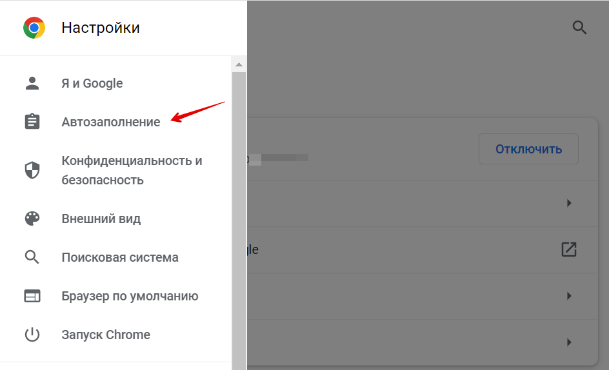
Task: Click the browser window icon for Браузер по умолчанию
Action: (x=32, y=296)
